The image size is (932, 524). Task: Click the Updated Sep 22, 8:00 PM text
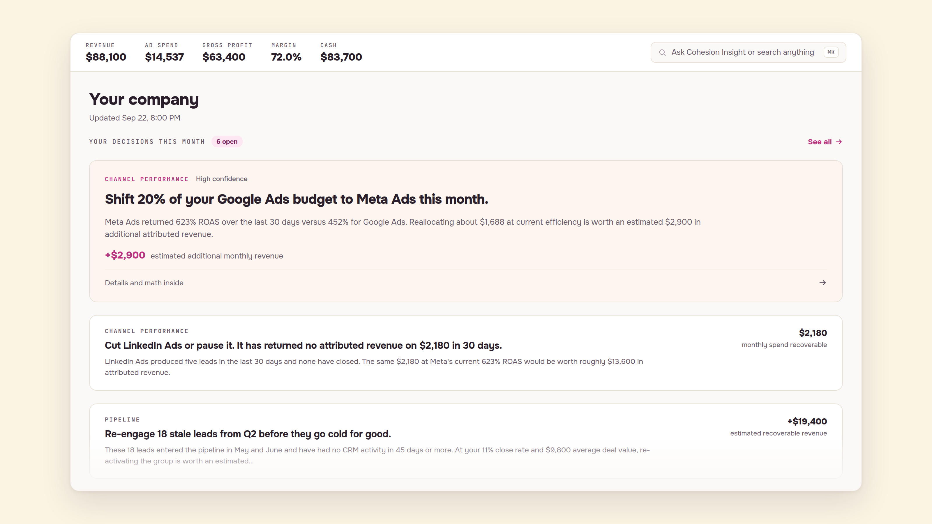135,118
